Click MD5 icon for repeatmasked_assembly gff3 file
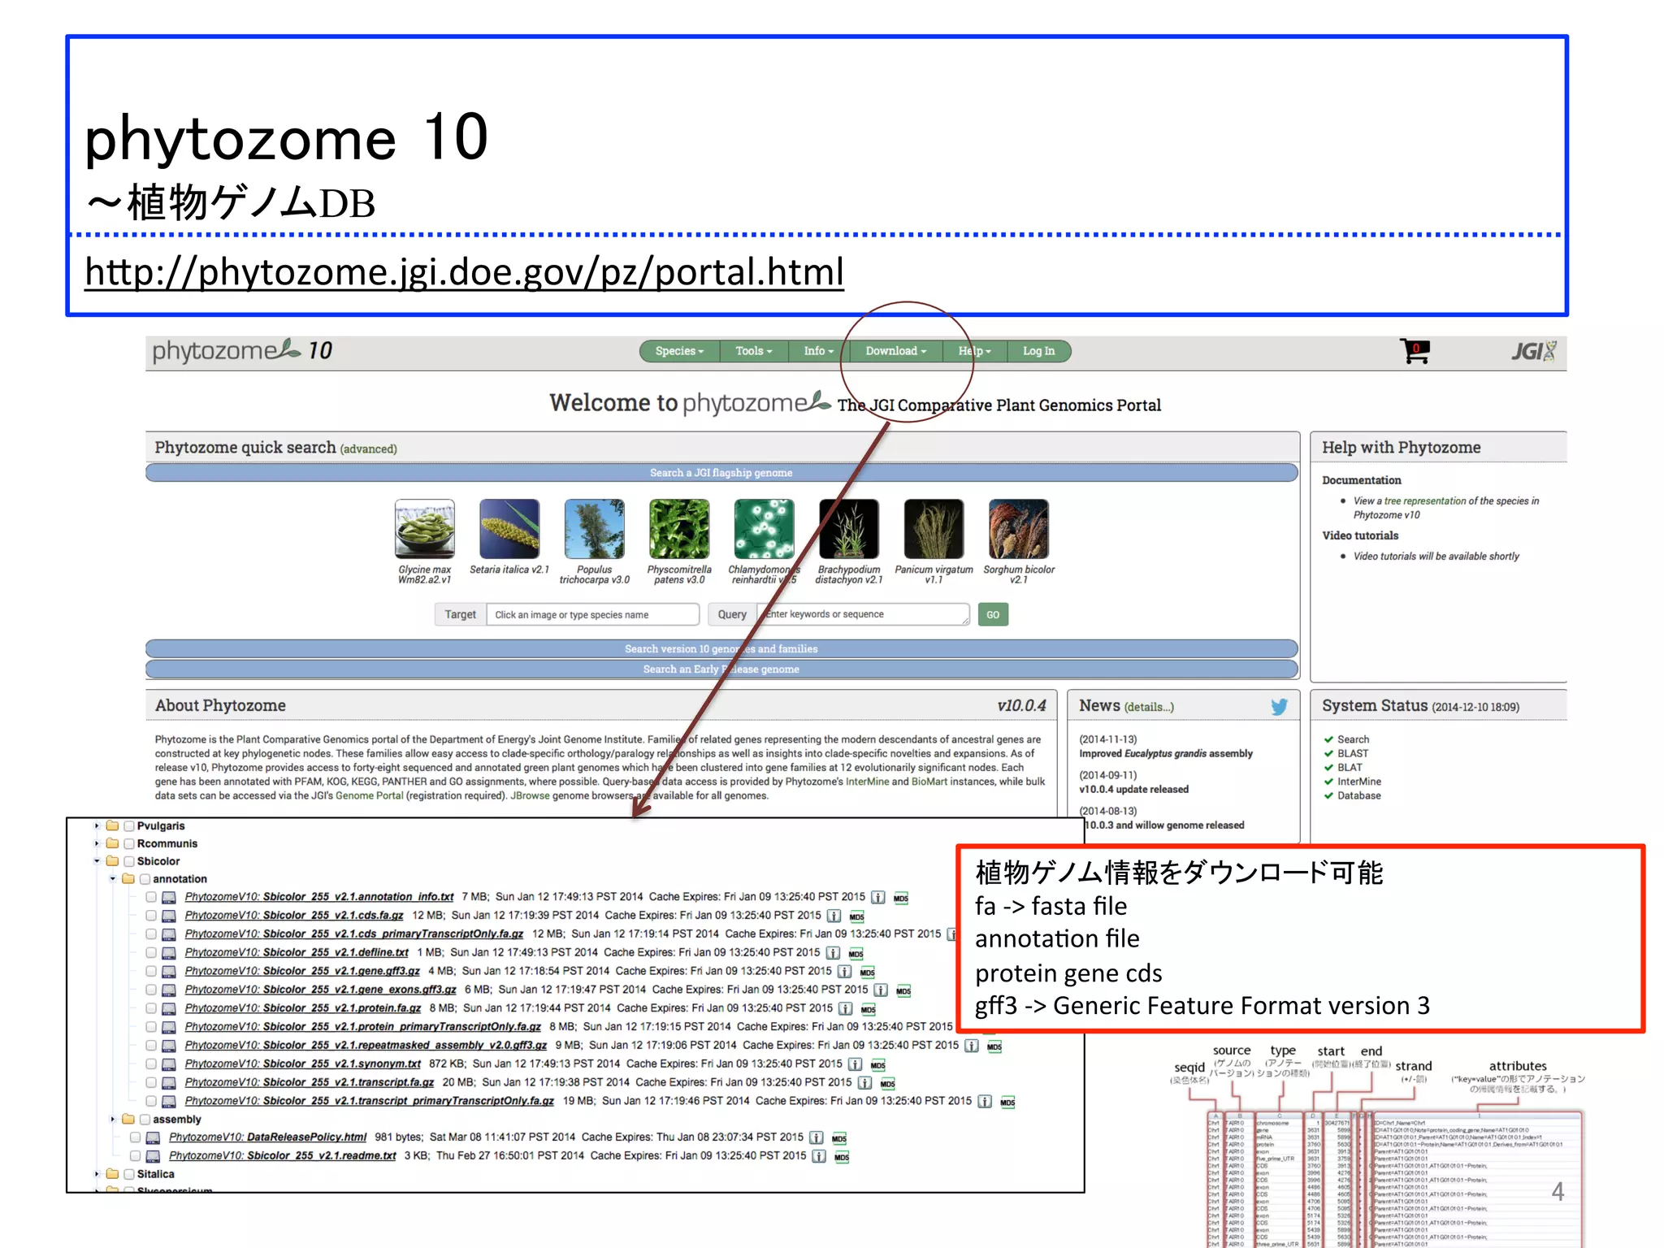Image resolution: width=1664 pixels, height=1248 pixels. point(995,1046)
